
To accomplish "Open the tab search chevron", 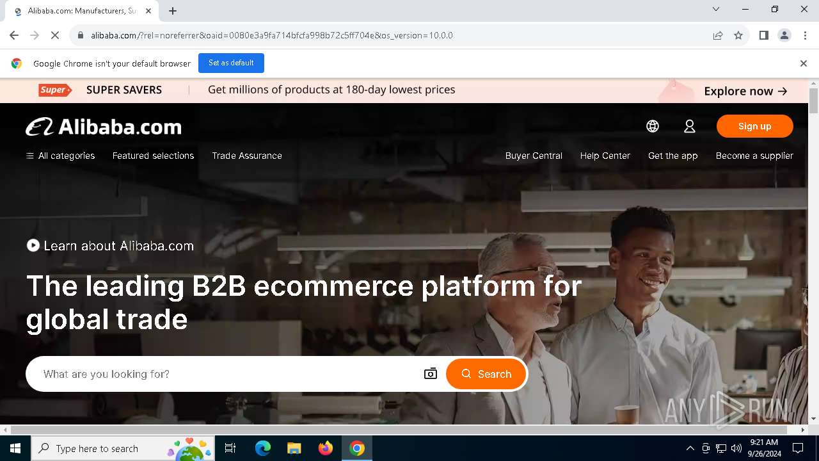I will tap(716, 9).
